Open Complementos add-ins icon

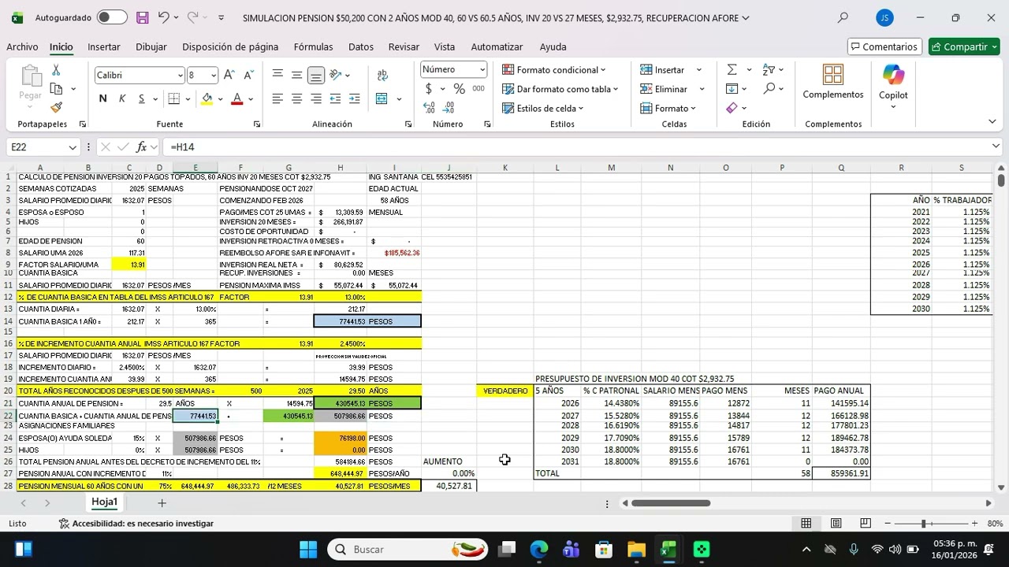click(x=833, y=76)
